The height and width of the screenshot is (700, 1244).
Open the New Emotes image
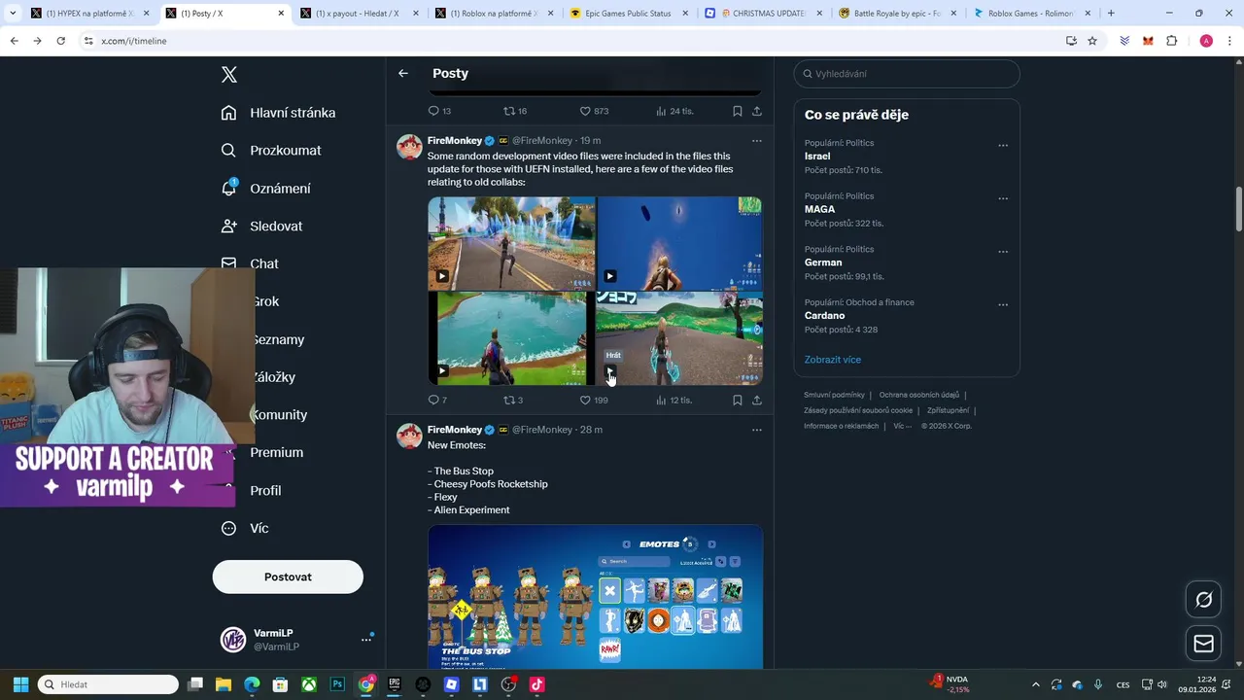(x=595, y=596)
